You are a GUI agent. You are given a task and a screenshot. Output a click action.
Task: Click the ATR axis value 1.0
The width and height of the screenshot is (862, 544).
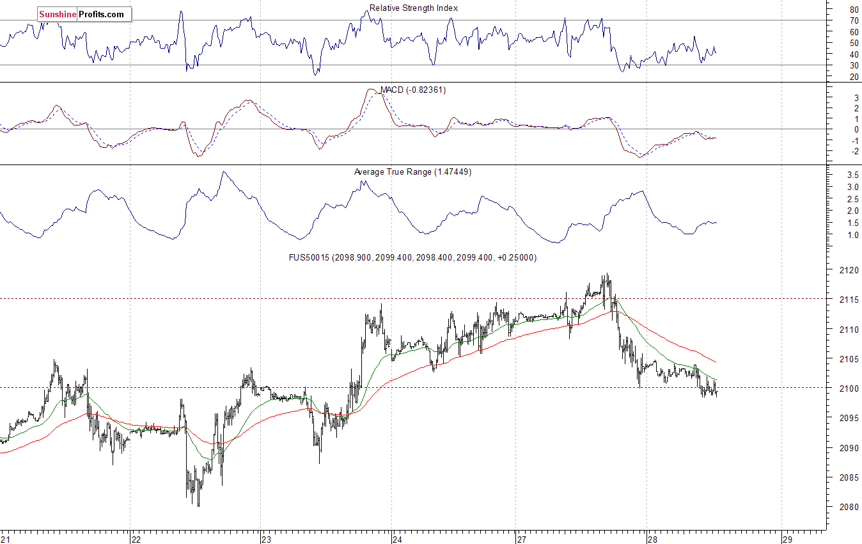point(852,236)
